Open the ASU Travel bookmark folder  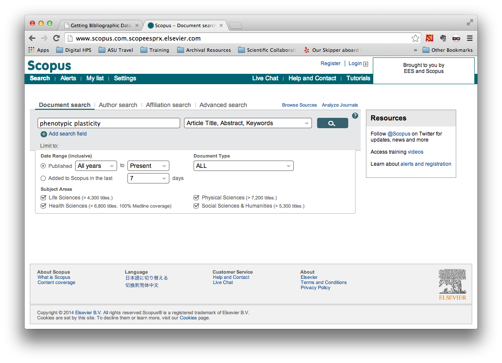116,50
